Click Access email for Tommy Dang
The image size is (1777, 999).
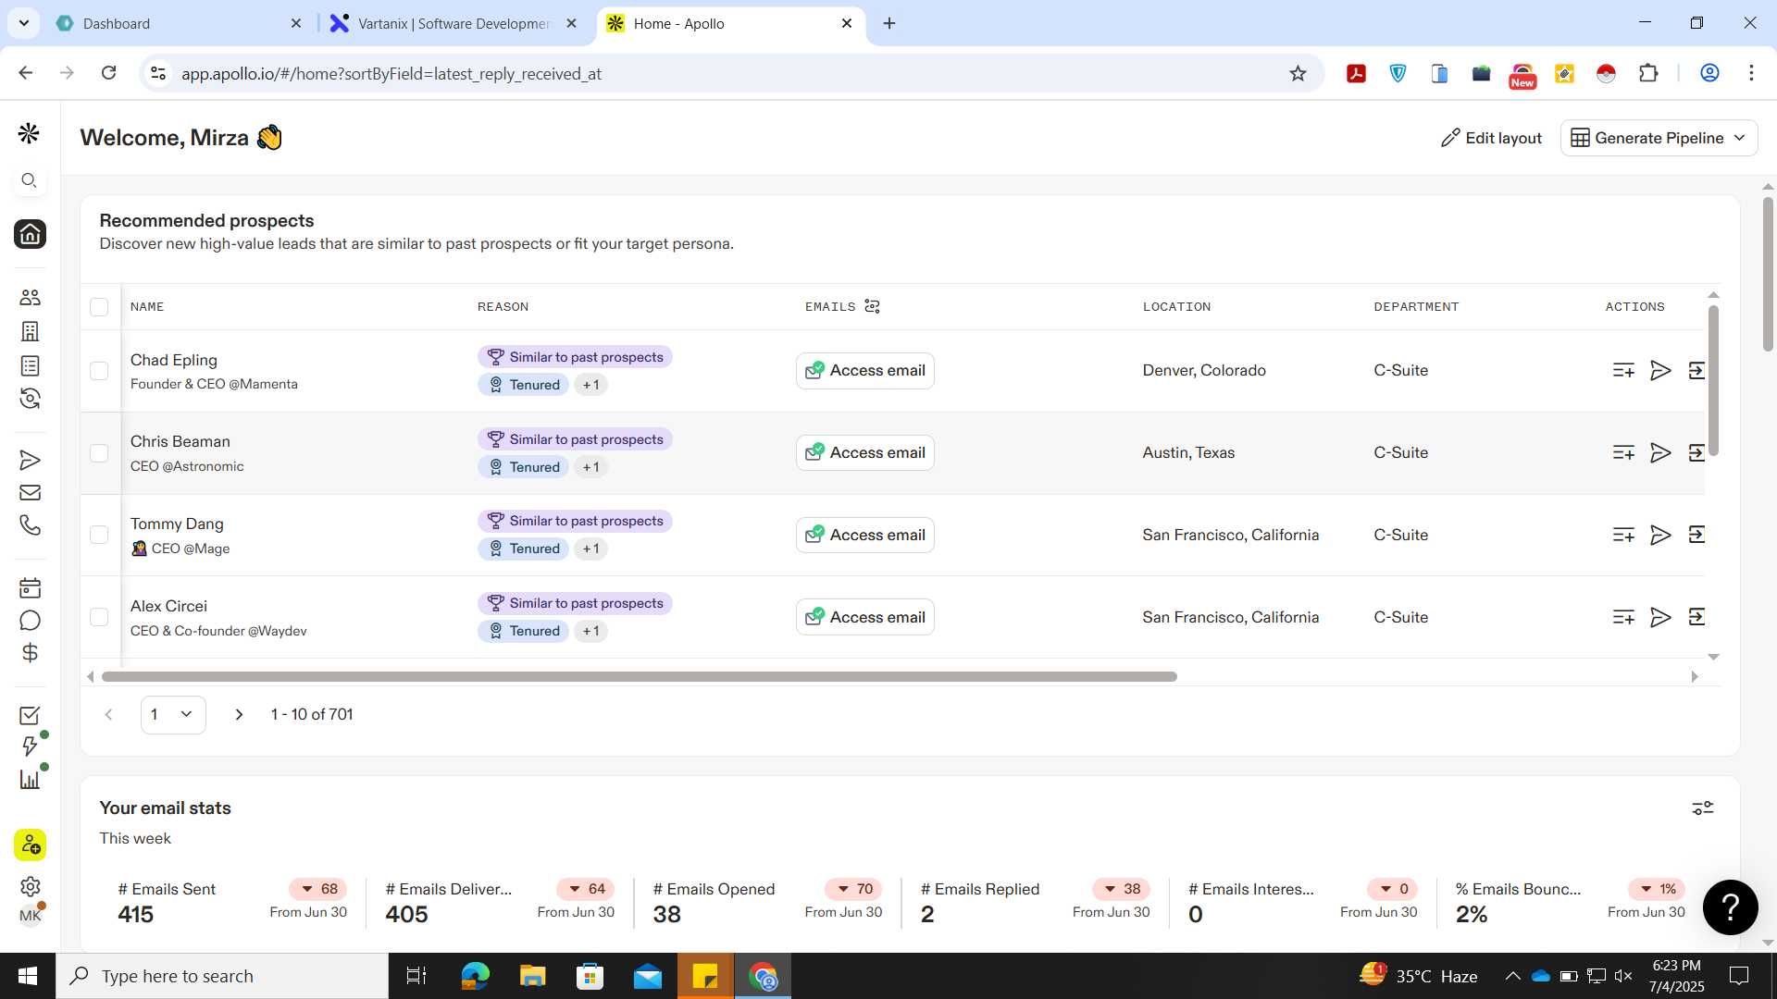[x=865, y=535]
